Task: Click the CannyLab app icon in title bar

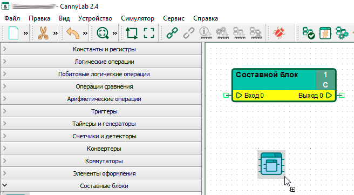Action: (5, 6)
